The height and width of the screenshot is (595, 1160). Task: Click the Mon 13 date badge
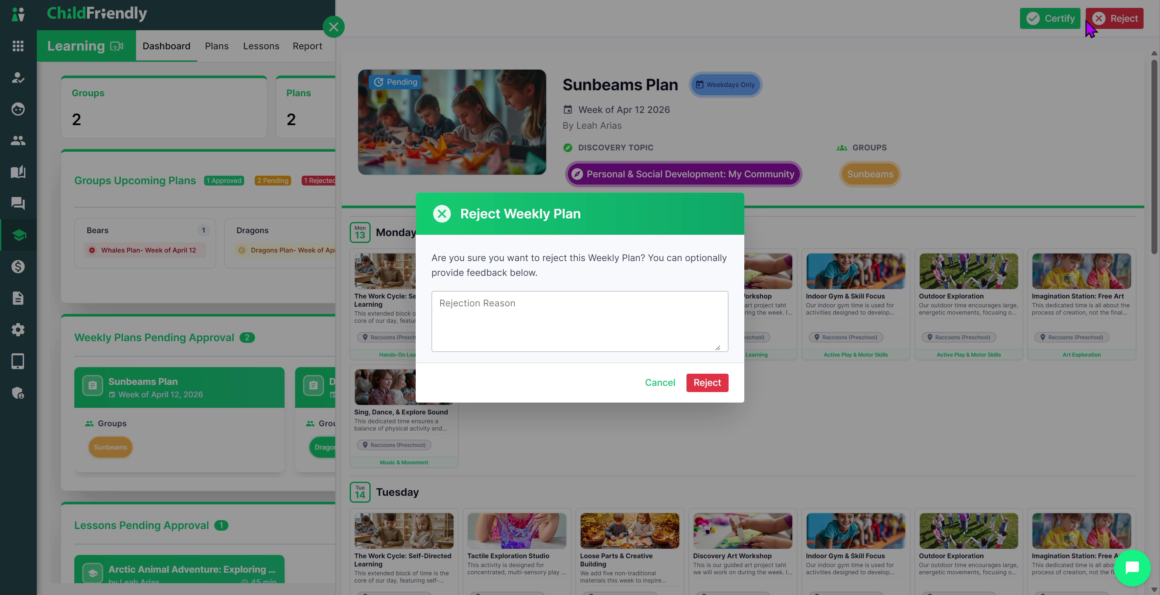pyautogui.click(x=360, y=232)
